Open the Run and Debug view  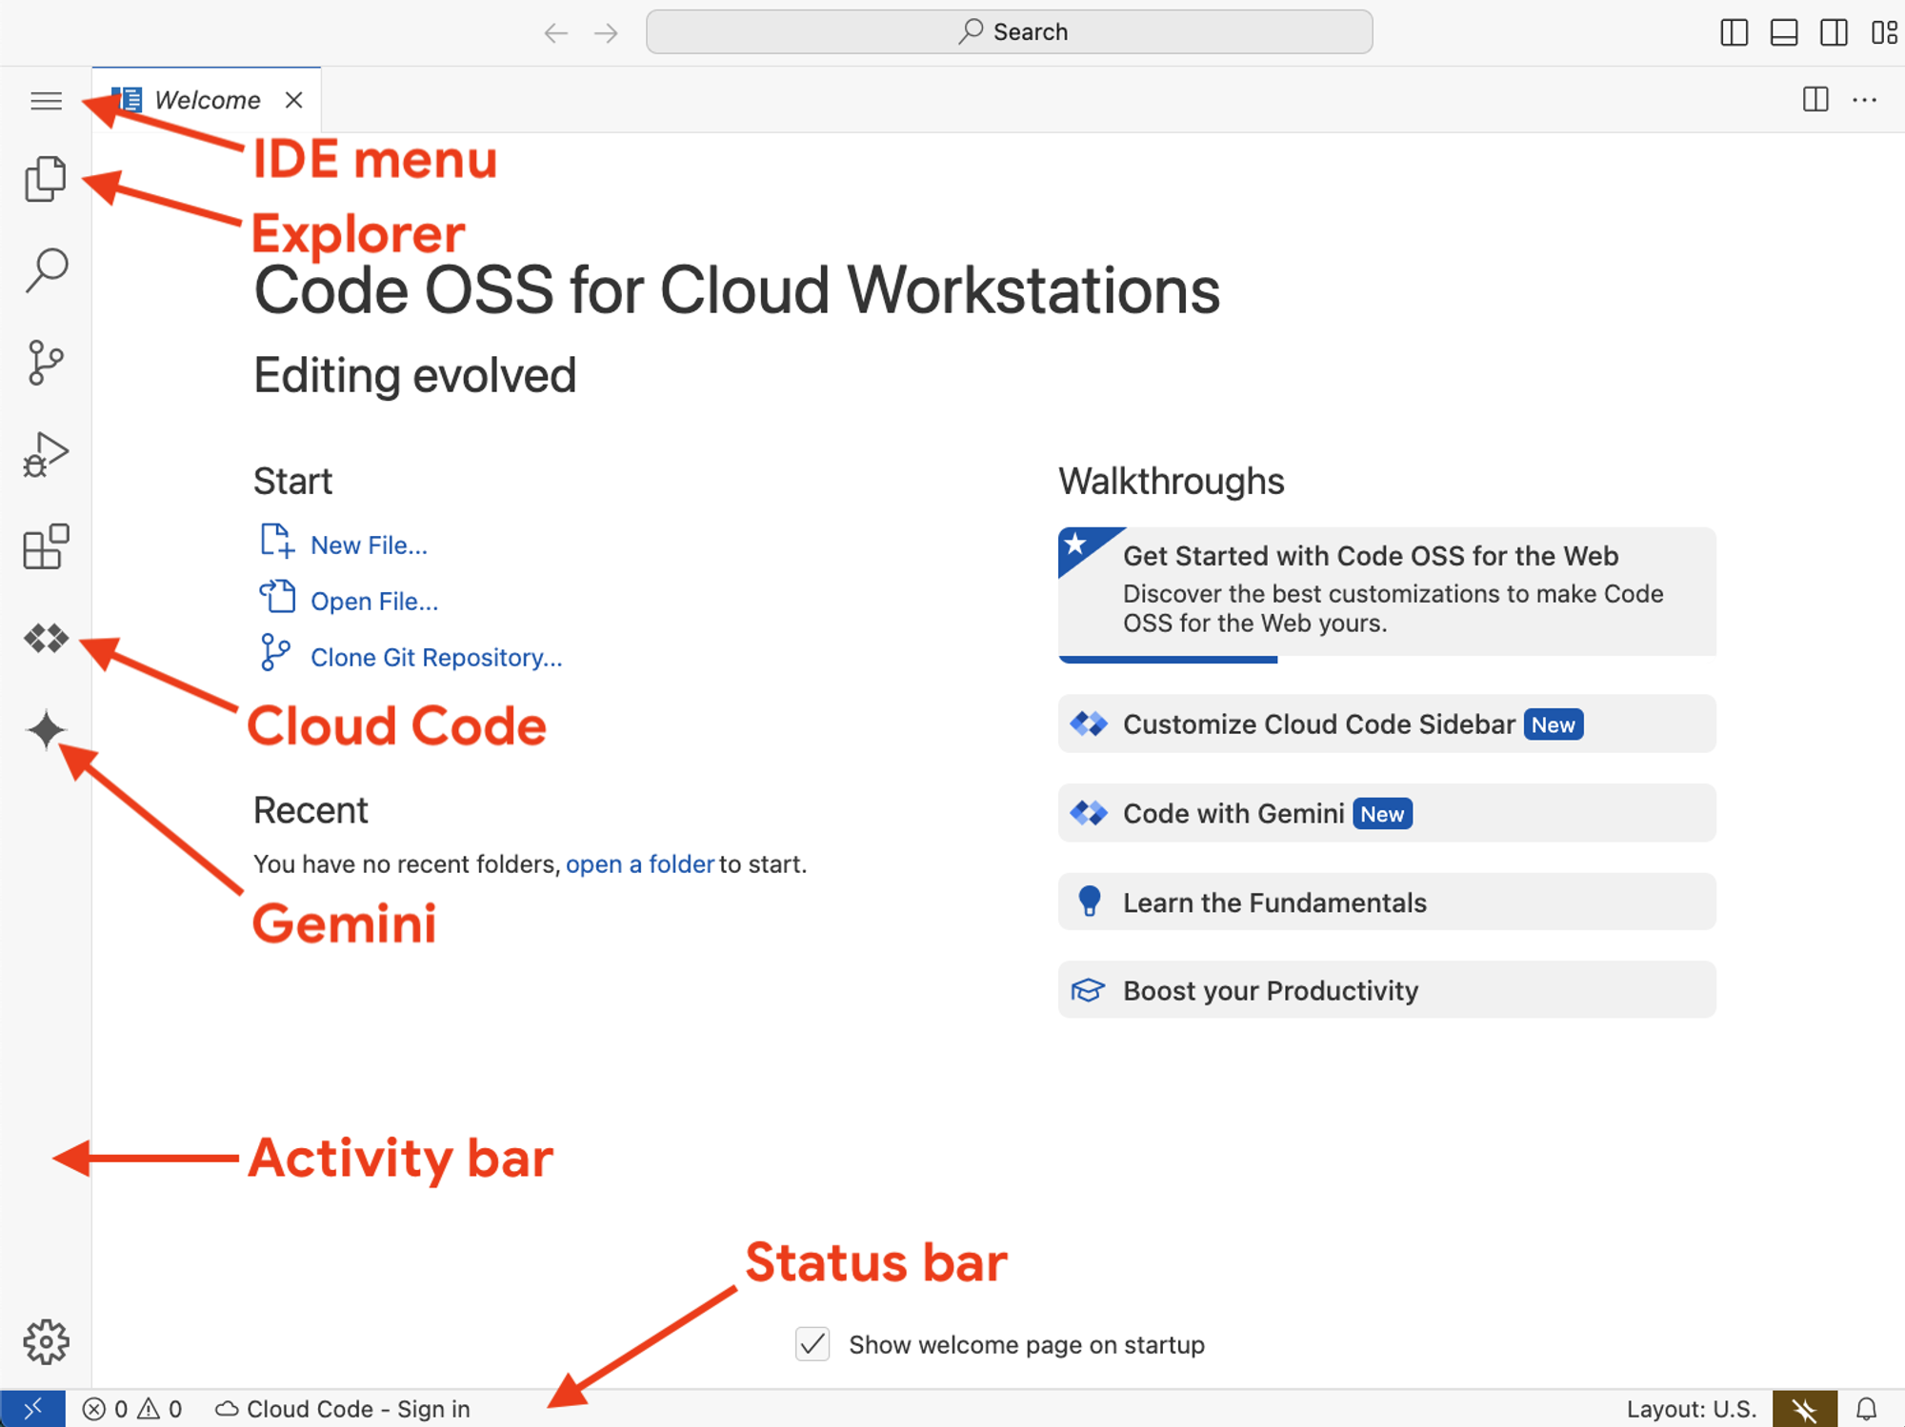(x=45, y=454)
